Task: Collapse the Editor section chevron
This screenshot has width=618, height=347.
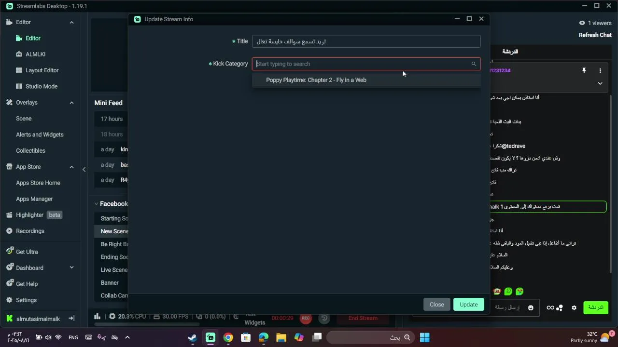Action: [x=71, y=22]
